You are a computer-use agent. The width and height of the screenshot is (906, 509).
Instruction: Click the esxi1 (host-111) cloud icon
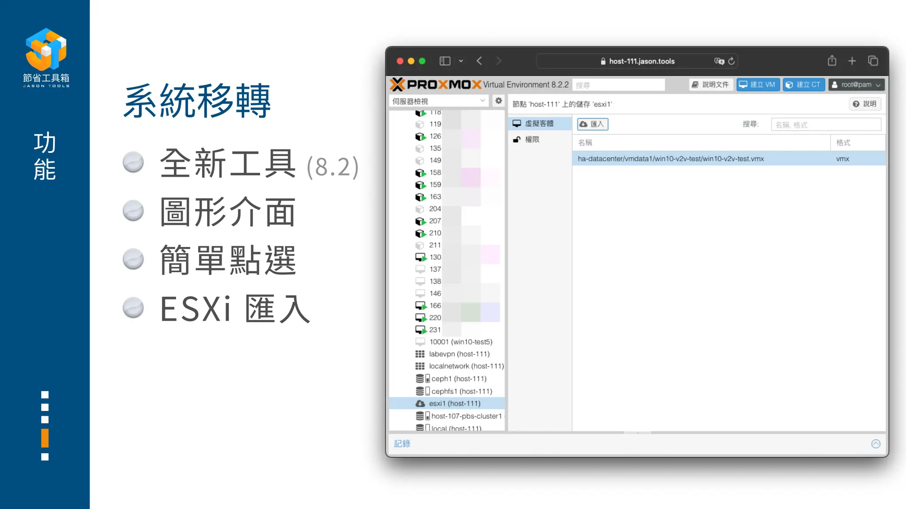coord(420,403)
